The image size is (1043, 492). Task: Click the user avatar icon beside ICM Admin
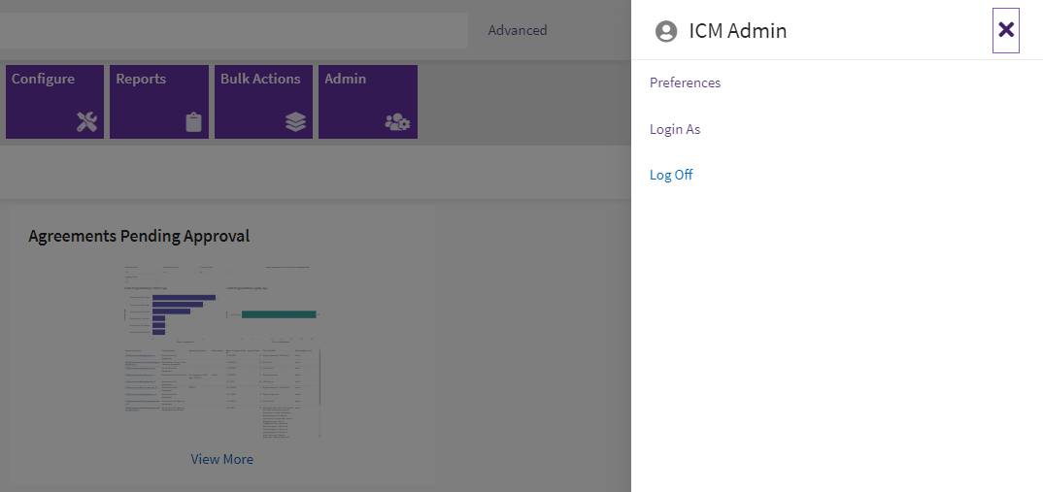[x=666, y=31]
